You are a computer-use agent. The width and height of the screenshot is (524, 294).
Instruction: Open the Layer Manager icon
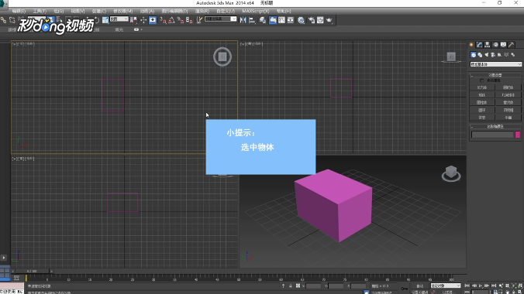(263, 20)
